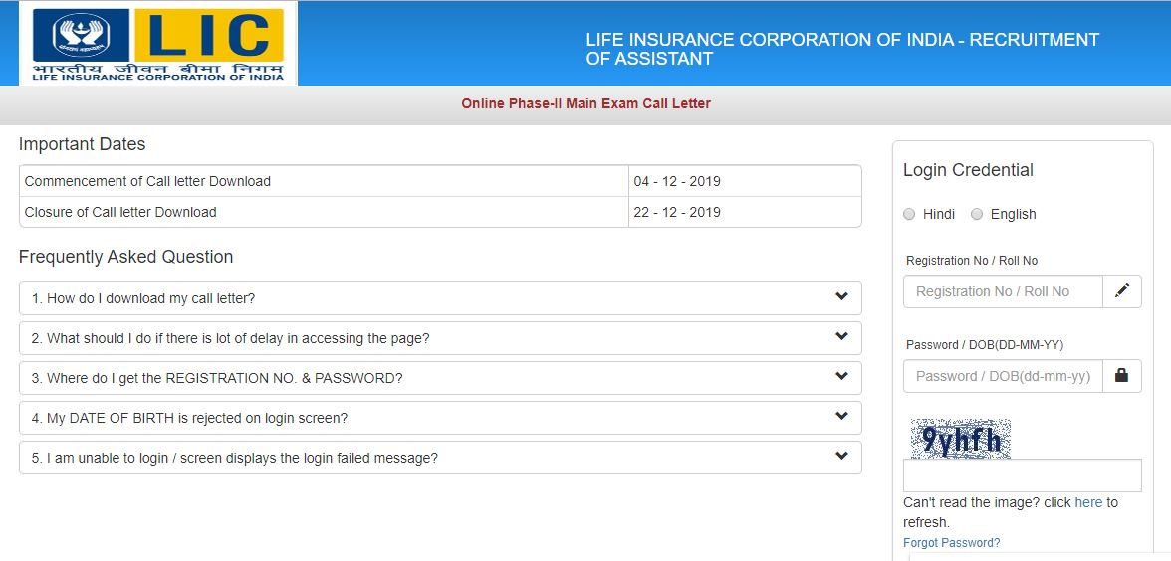
Task: Click the 'Recruitment of Assistant' header title
Action: coord(841,49)
